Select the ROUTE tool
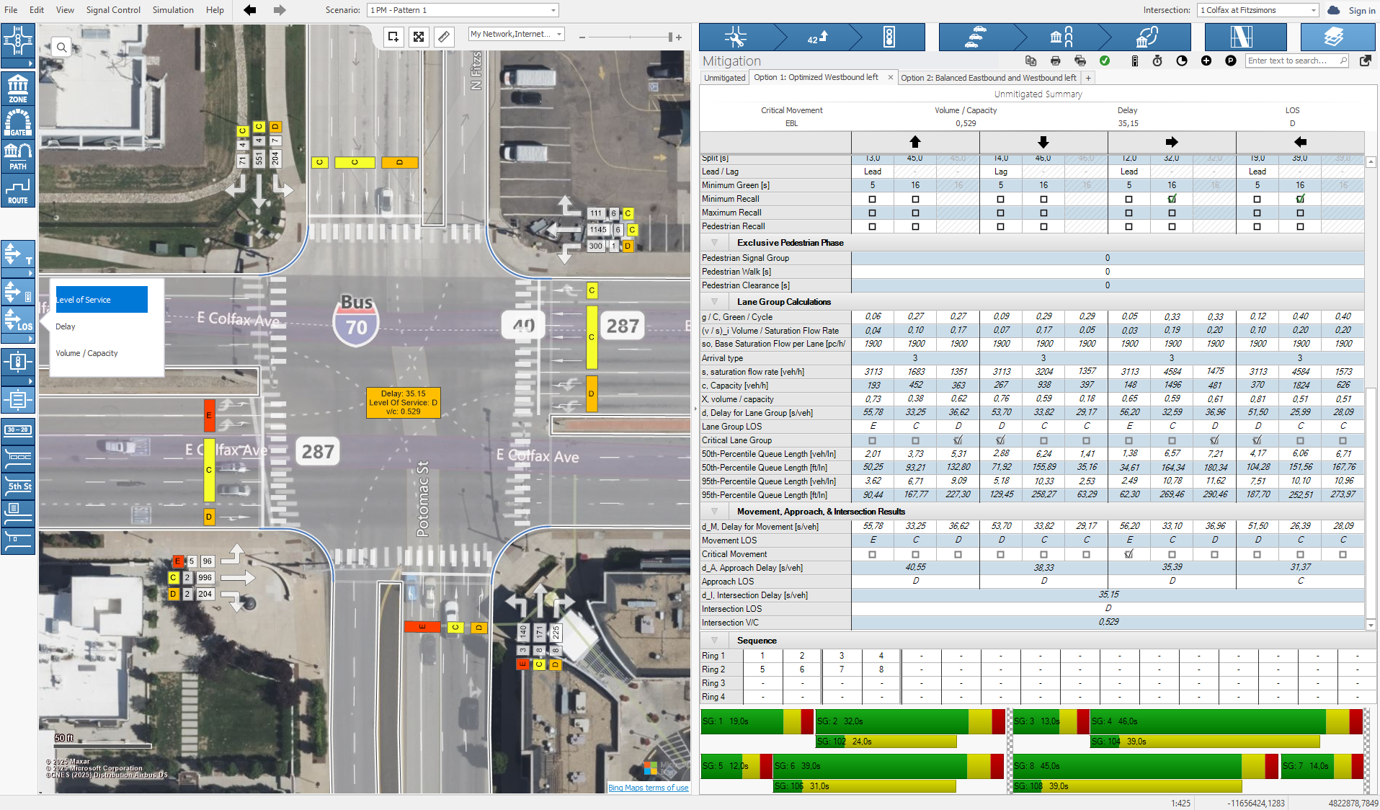 coord(18,190)
